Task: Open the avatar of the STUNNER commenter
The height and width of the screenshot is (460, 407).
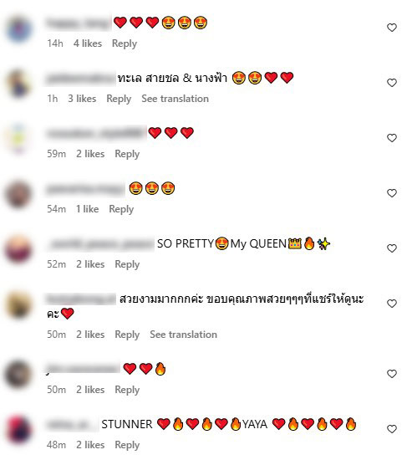Action: coord(18,431)
